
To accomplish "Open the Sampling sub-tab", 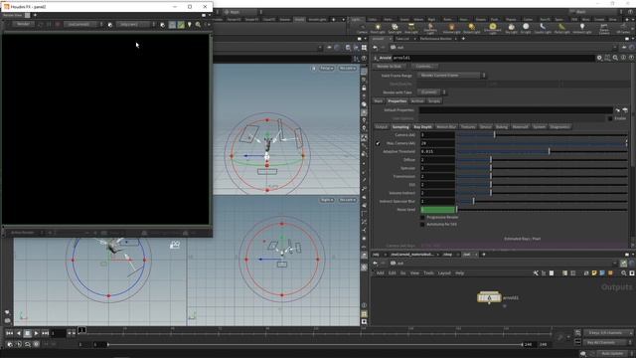I will (400, 127).
